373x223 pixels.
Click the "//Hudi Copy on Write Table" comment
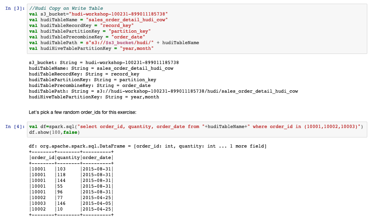point(66,8)
